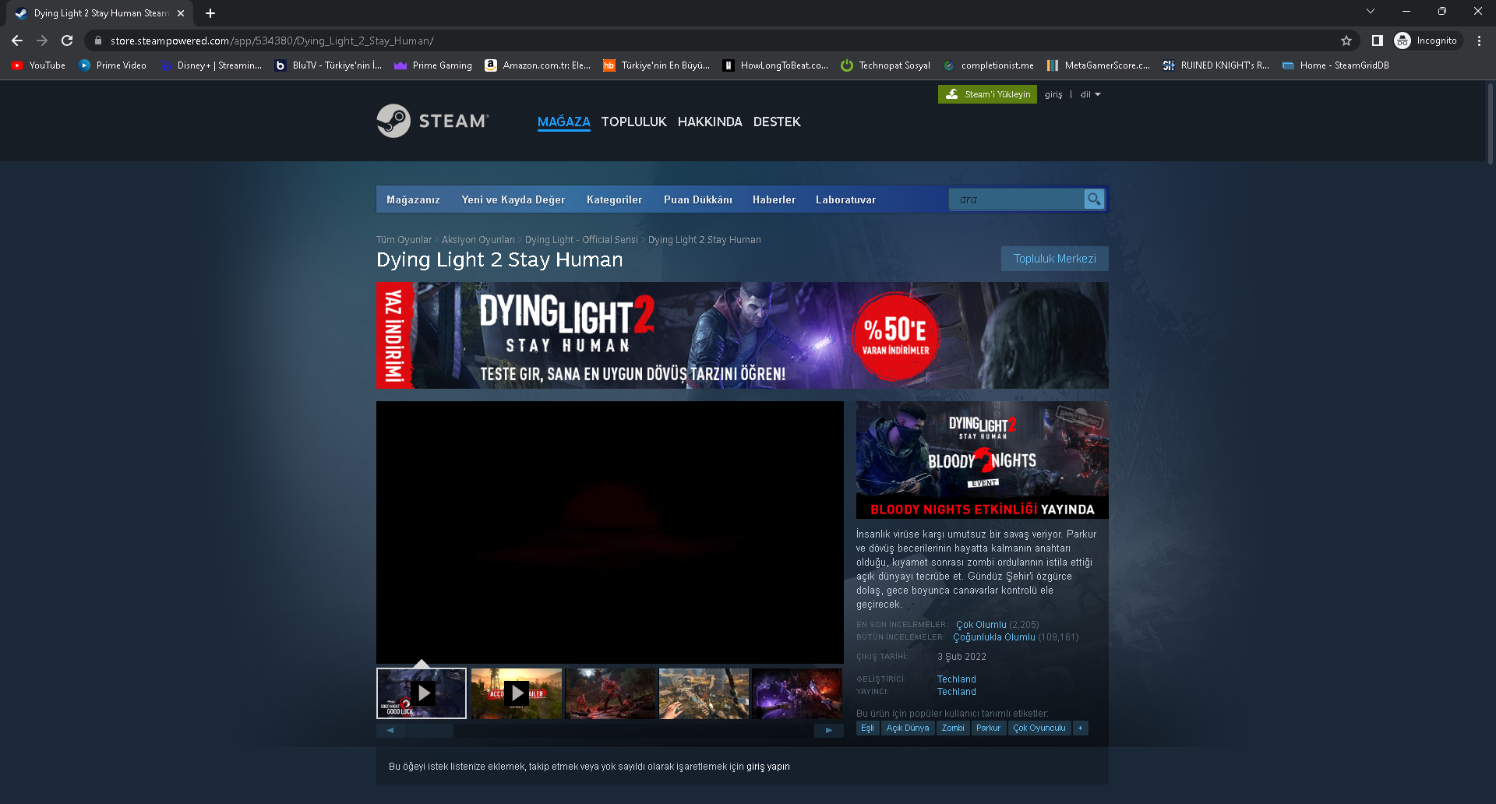Expand the dil language dropdown
The width and height of the screenshot is (1496, 804).
[x=1091, y=94]
